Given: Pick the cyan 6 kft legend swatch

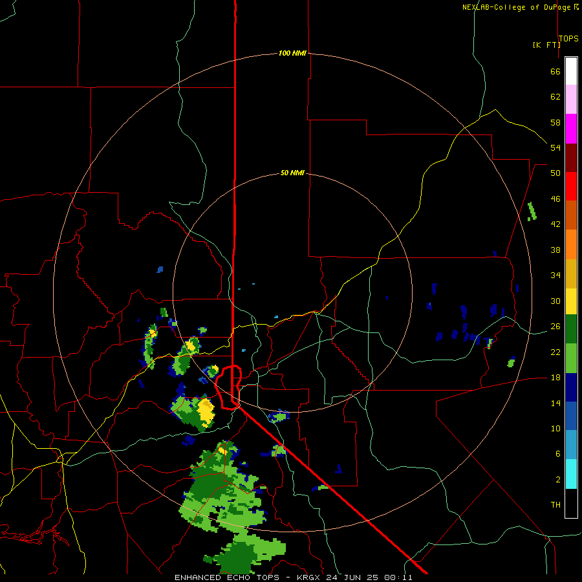Looking at the screenshot, I should pos(571,474).
